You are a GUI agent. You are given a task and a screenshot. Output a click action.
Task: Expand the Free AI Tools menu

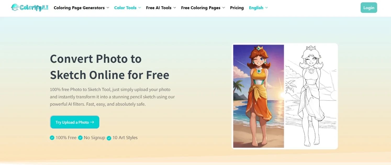click(161, 8)
